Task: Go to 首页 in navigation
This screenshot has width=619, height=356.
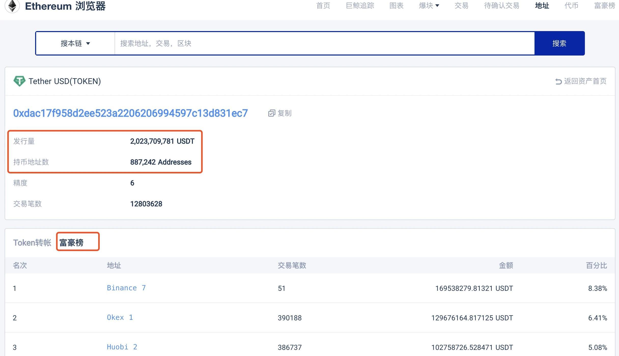Action: [x=323, y=6]
